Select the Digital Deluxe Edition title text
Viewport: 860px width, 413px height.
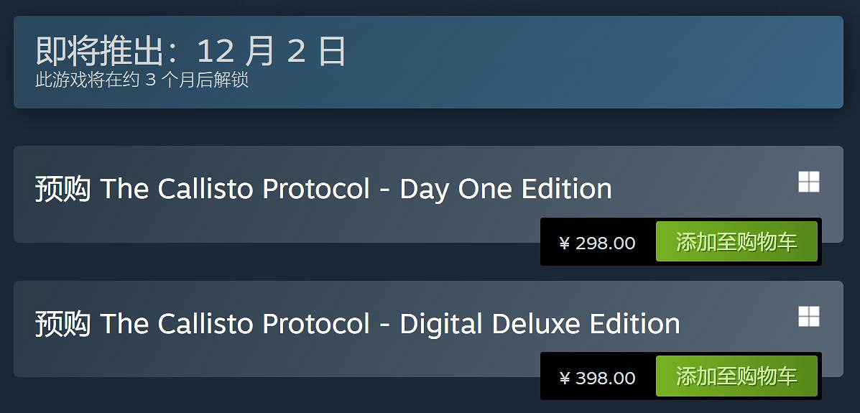[x=357, y=324]
